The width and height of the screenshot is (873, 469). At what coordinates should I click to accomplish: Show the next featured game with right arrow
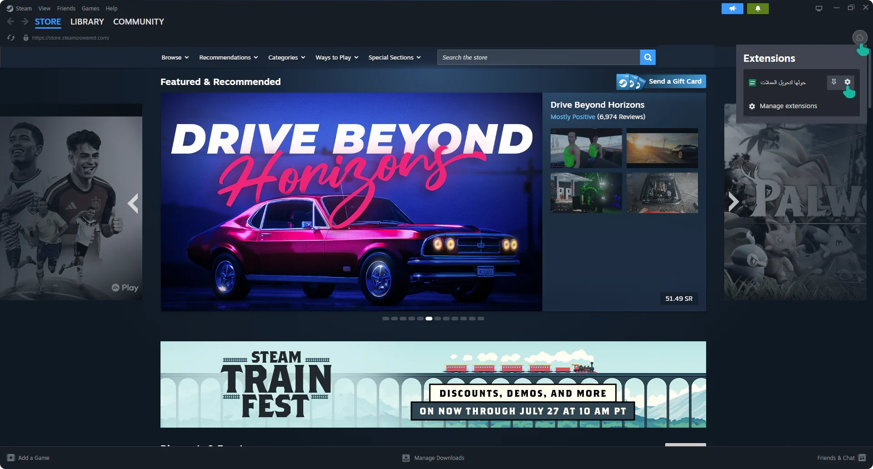733,202
